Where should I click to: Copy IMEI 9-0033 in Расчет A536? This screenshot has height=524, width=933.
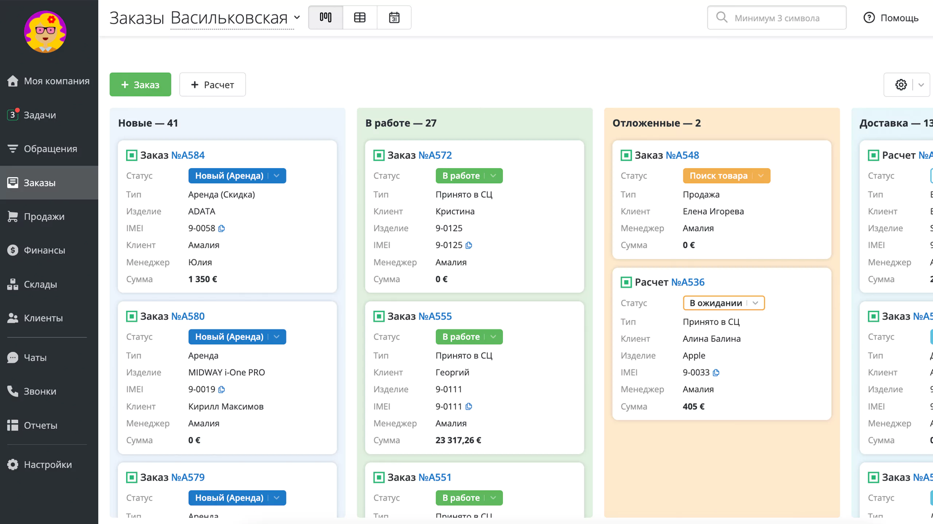coord(716,373)
